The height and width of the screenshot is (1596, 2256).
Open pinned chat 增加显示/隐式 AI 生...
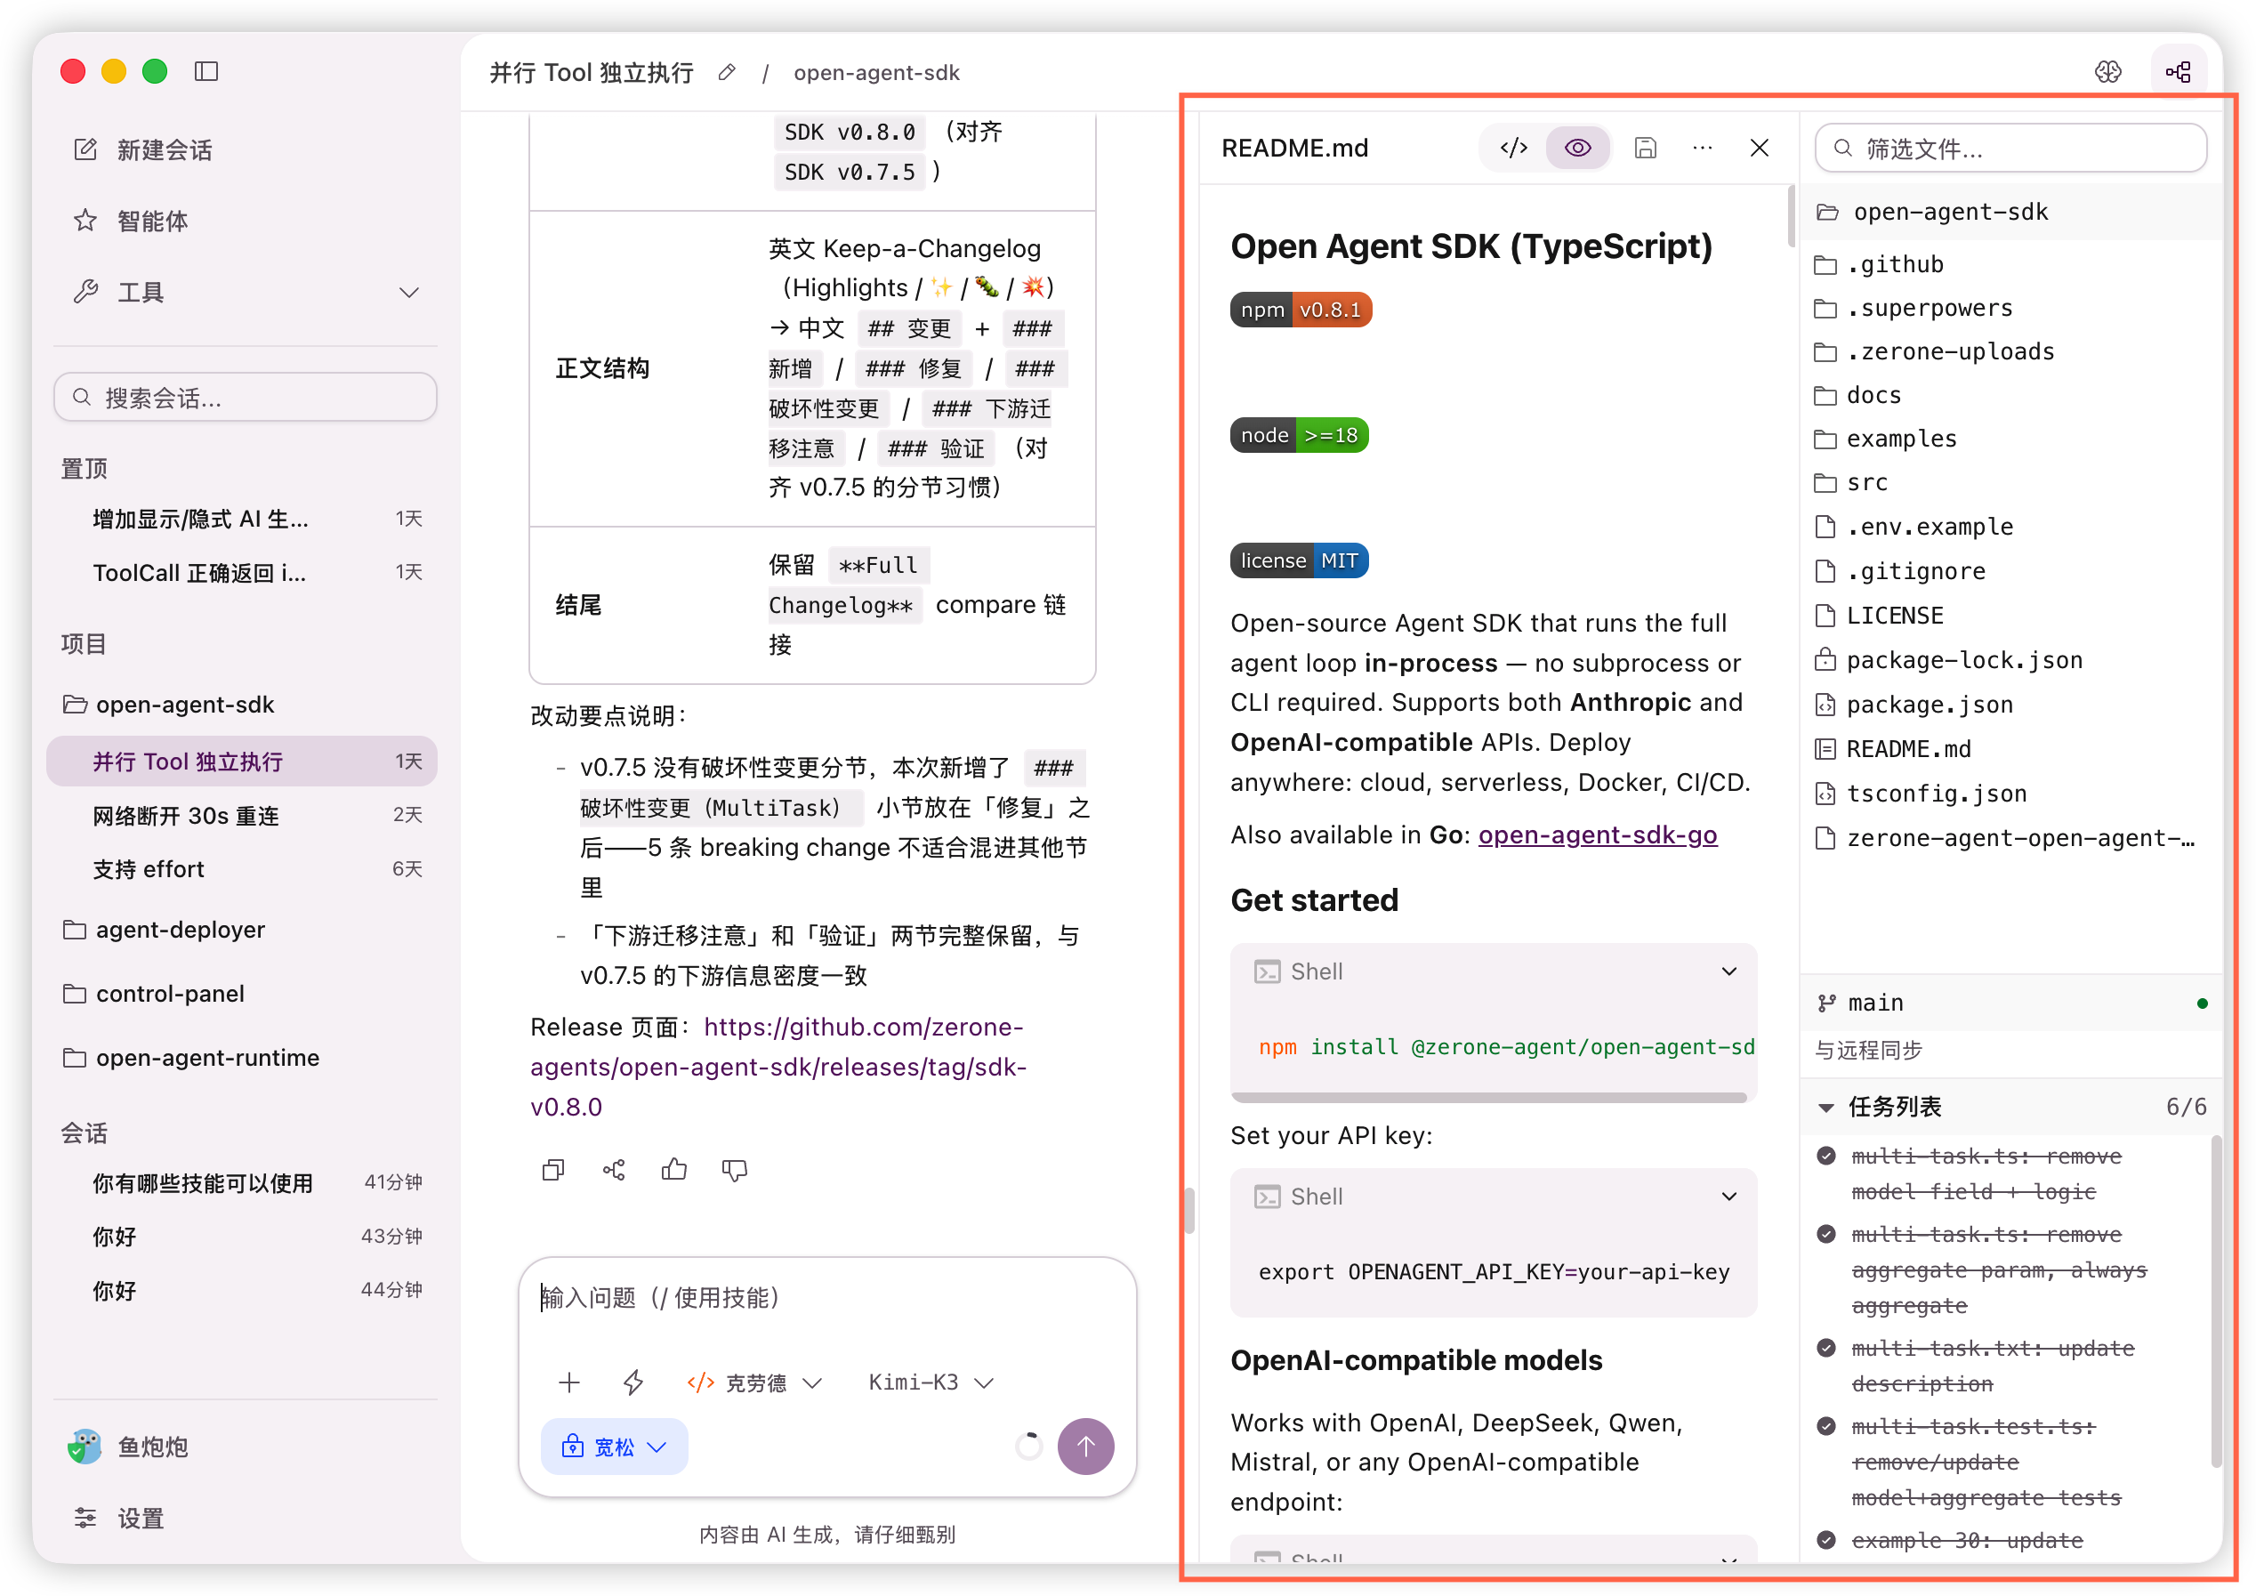[242, 519]
